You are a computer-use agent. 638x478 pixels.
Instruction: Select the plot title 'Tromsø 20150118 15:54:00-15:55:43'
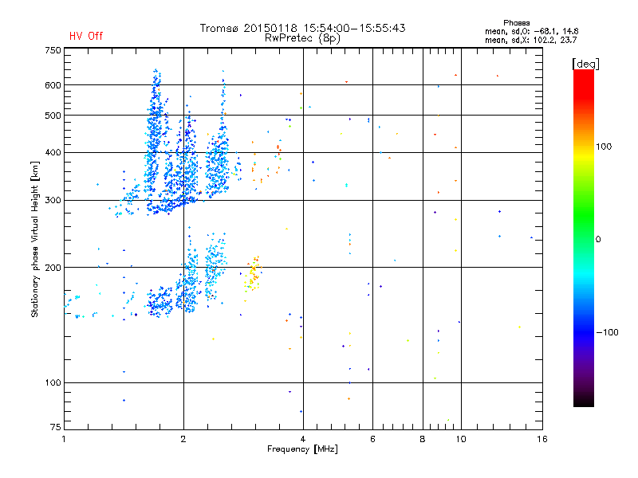[x=302, y=28]
